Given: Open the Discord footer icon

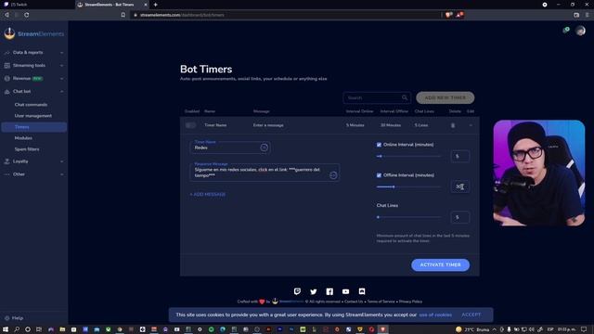Looking at the screenshot, I should [x=362, y=291].
